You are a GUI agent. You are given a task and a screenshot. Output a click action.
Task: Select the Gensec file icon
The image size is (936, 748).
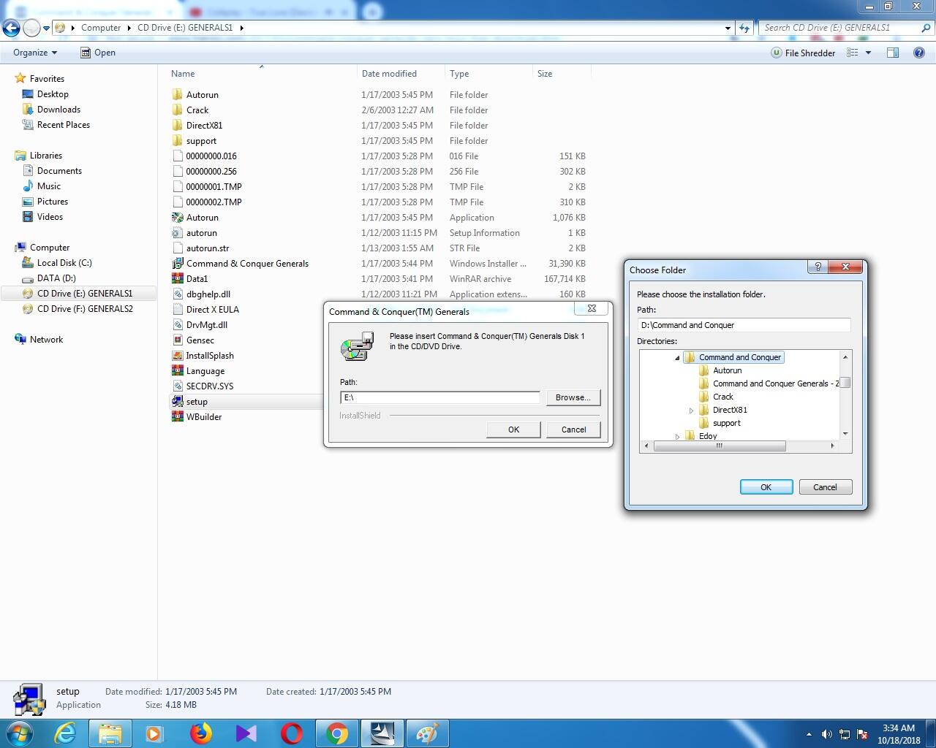[x=177, y=340]
